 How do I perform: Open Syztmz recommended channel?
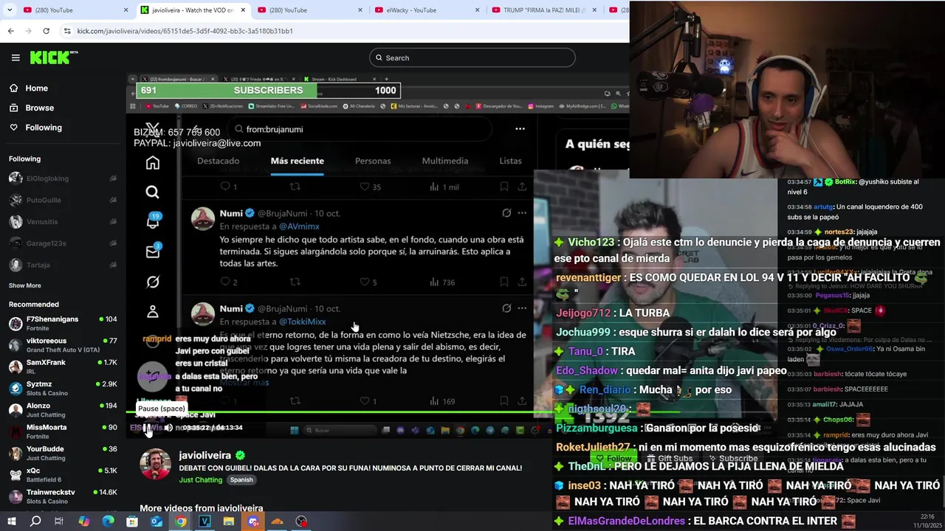tap(63, 388)
